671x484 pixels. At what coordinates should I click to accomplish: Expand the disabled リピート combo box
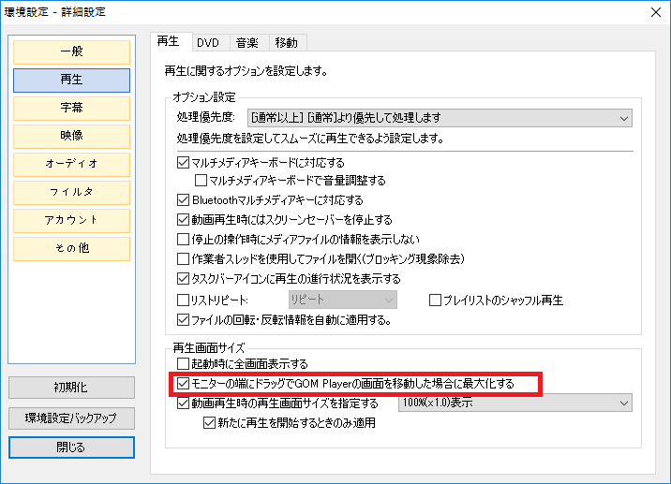(341, 301)
